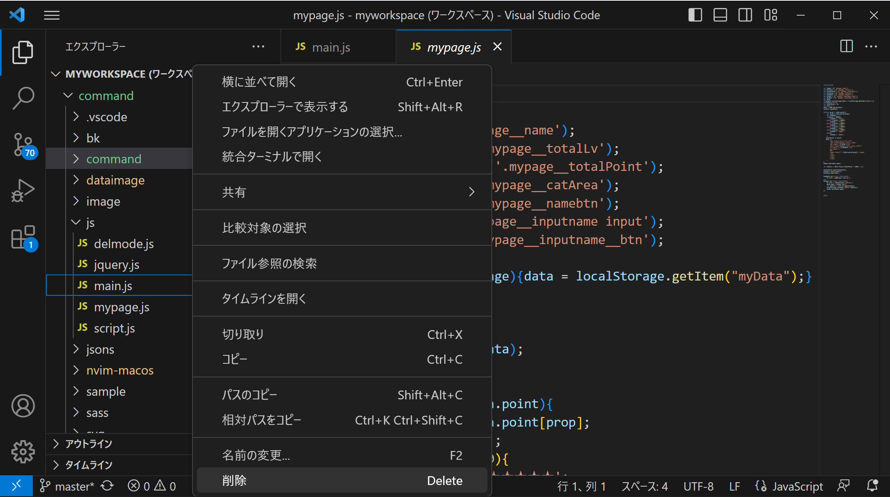Click the master* git branch indicator
This screenshot has height=497, width=890.
[x=67, y=486]
